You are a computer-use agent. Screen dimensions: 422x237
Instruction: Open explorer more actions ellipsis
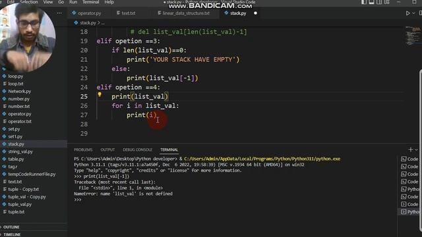coord(59,13)
